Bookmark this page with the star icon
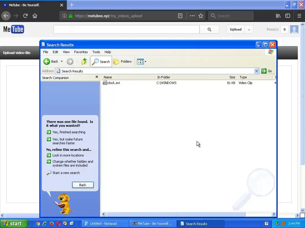This screenshot has width=305, height=228. (201, 16)
